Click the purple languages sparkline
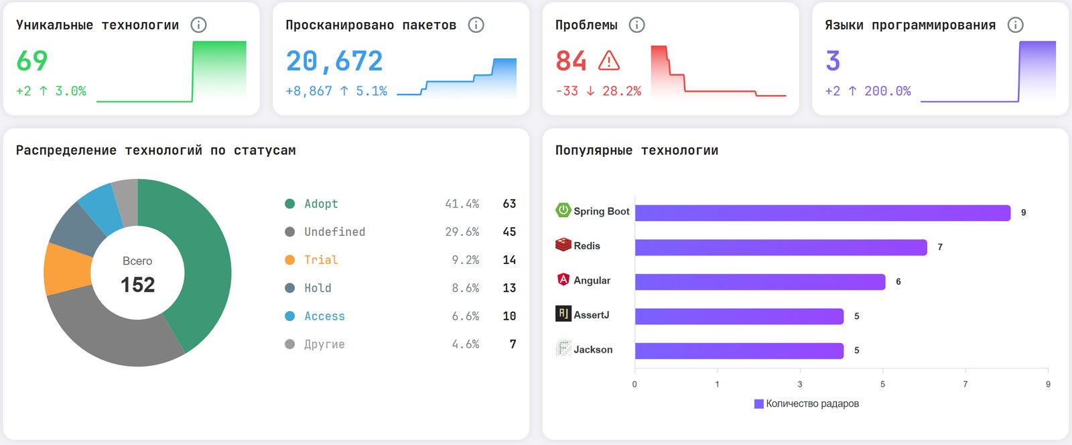1072x445 pixels. pyautogui.click(x=988, y=72)
